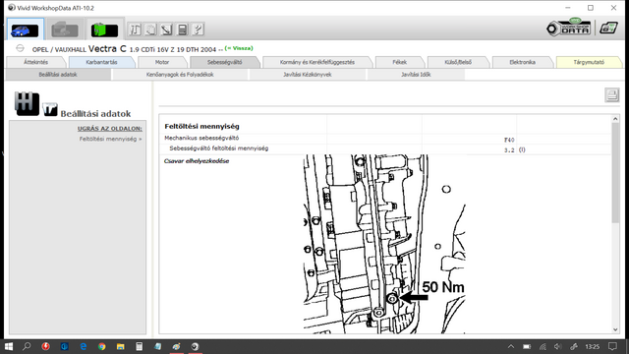Select the green truck vehicle icon
629x354 pixels.
pyautogui.click(x=104, y=29)
